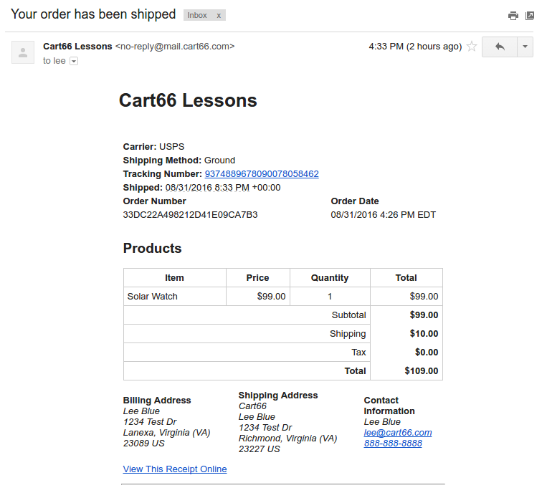The width and height of the screenshot is (547, 503).
Task: Click the Inbox label tag
Action: click(x=197, y=15)
